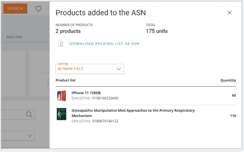Screen dimensions: 244x152
Task: Click the heart favorites icon
Action: click(x=38, y=9)
